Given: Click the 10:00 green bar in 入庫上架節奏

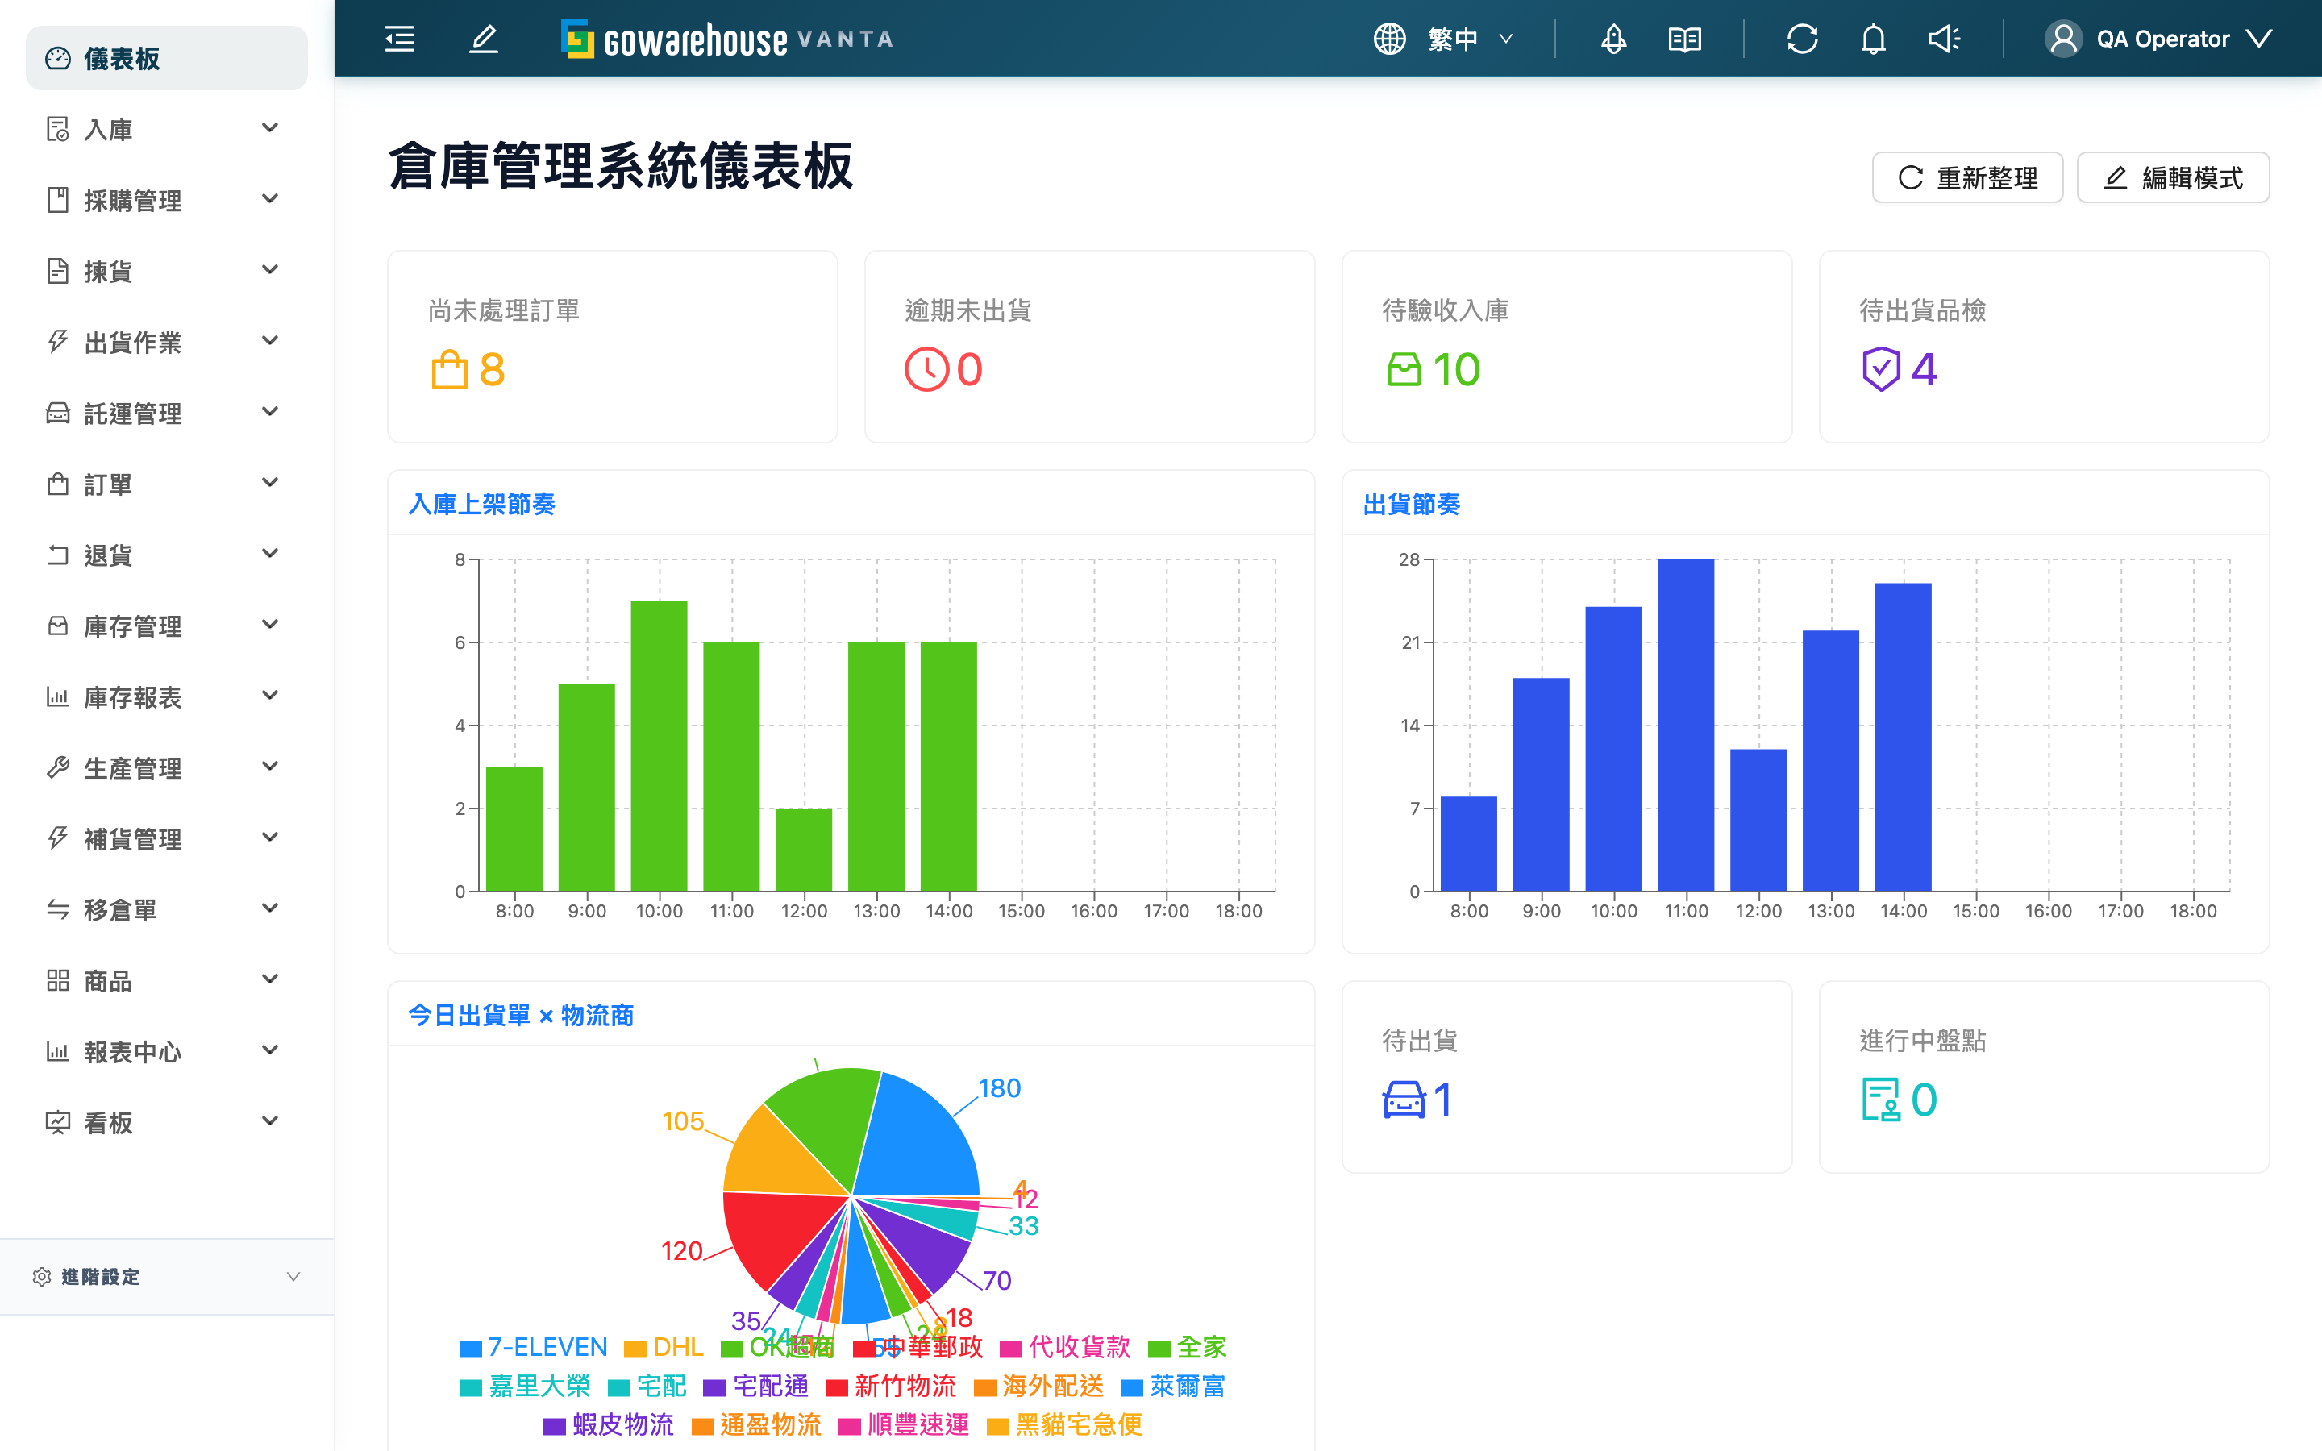Looking at the screenshot, I should point(660,746).
